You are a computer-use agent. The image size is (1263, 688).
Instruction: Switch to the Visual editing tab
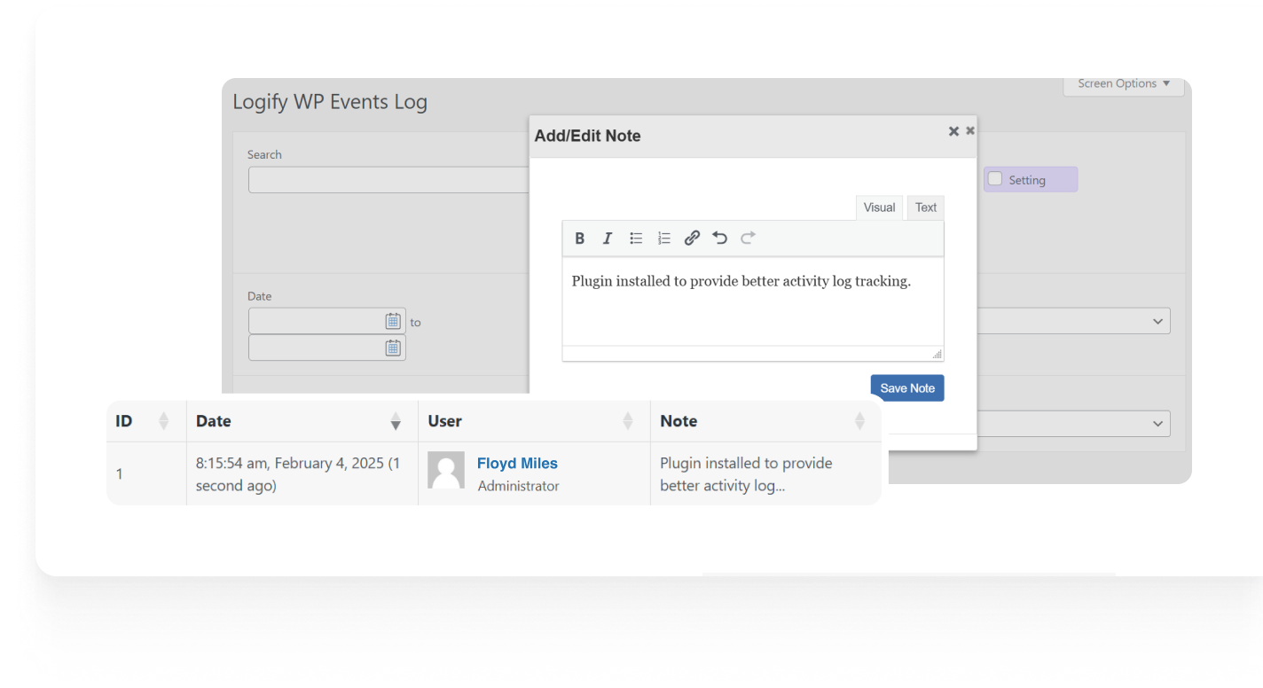pos(879,207)
